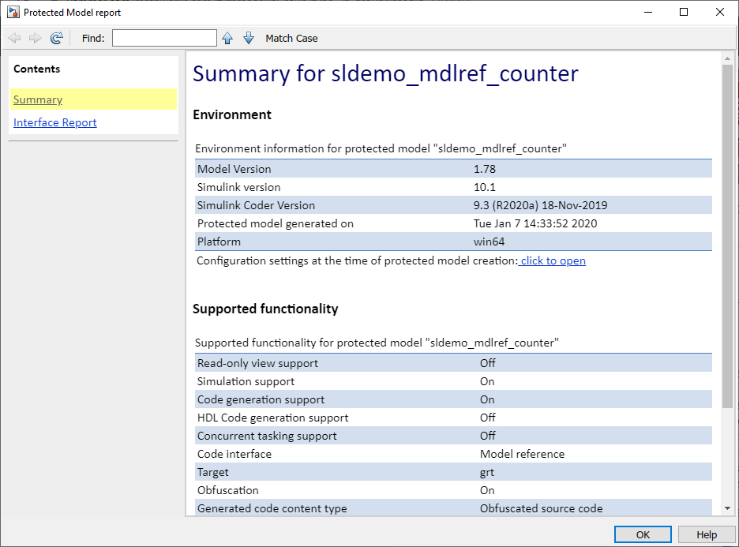Find previous match with up arrow
The height and width of the screenshot is (547, 739).
(x=227, y=38)
